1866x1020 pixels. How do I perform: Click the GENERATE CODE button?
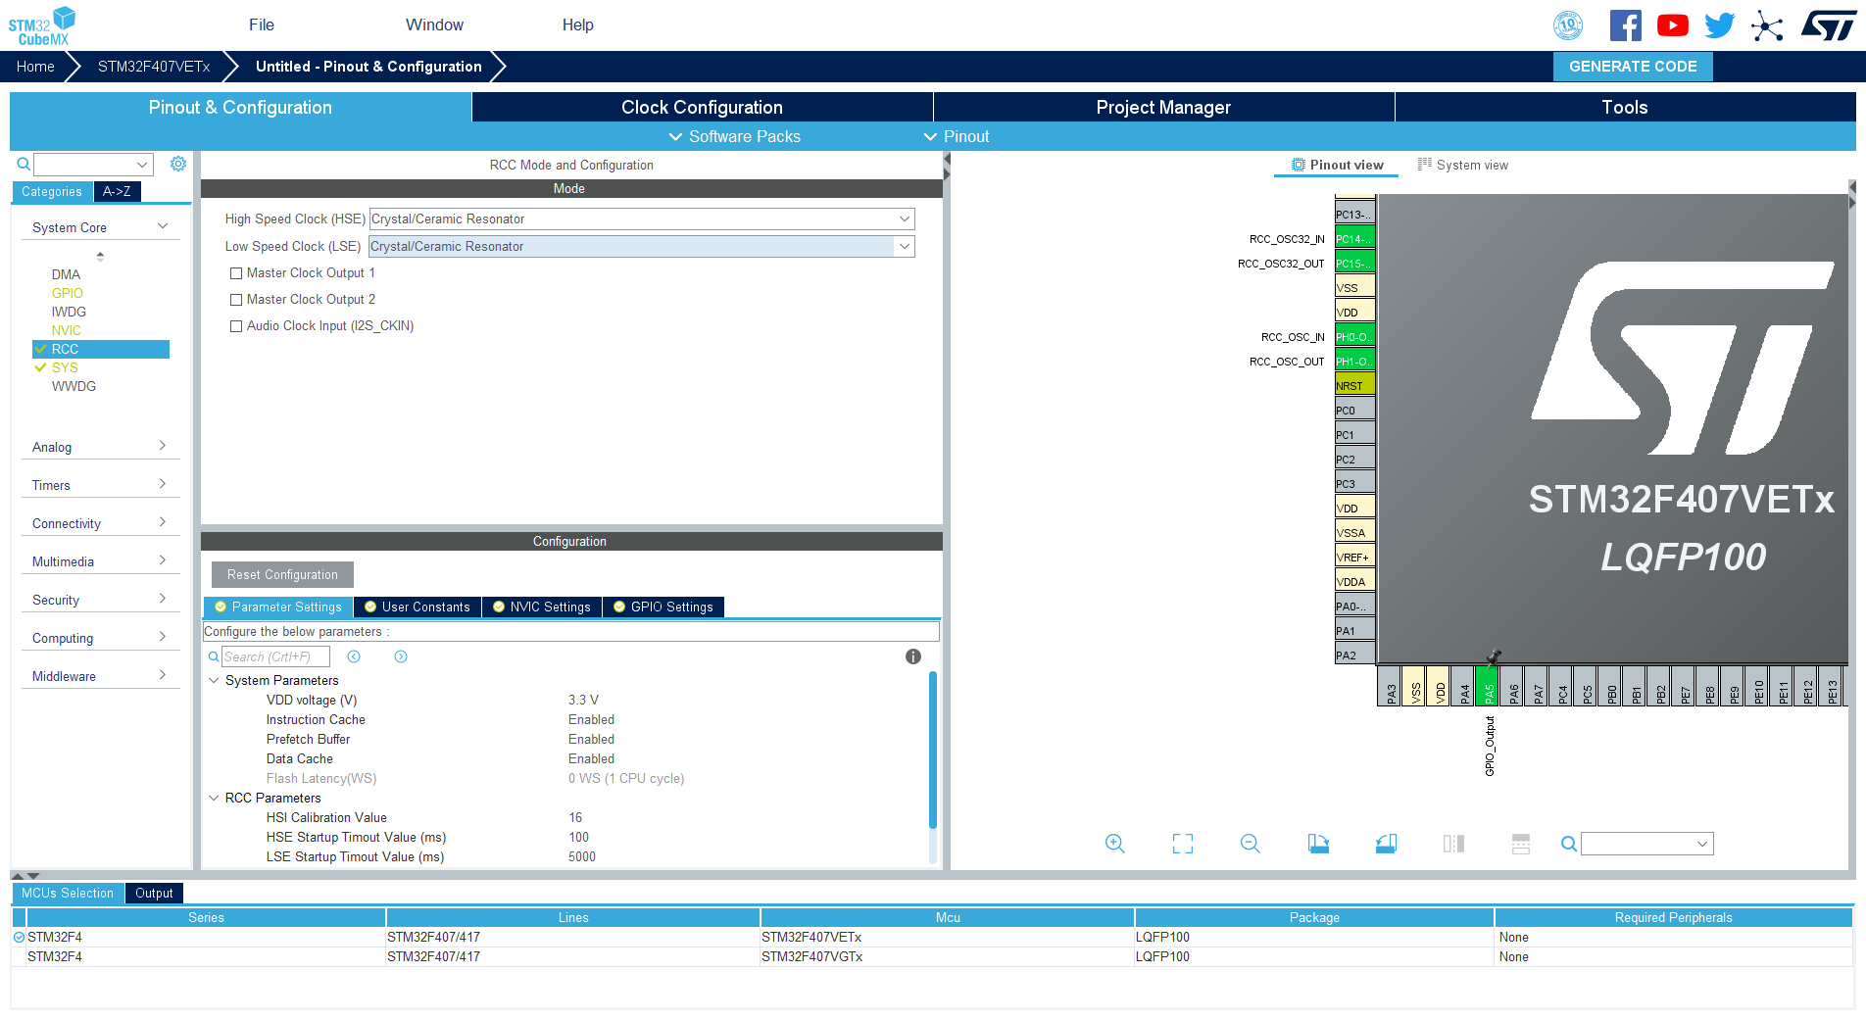tap(1633, 67)
